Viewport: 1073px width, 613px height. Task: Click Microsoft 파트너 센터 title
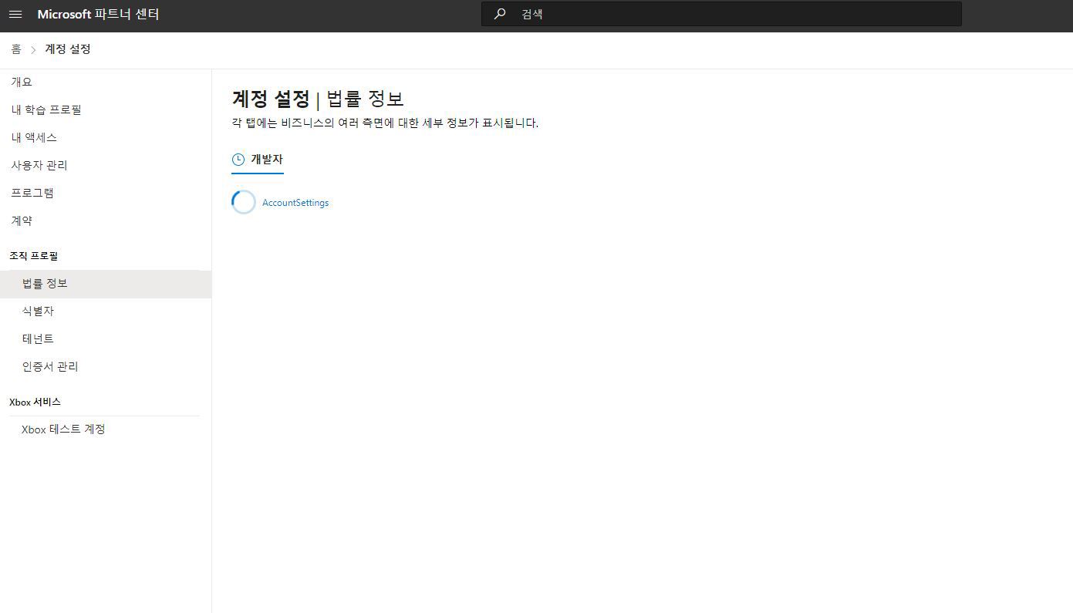[98, 15]
